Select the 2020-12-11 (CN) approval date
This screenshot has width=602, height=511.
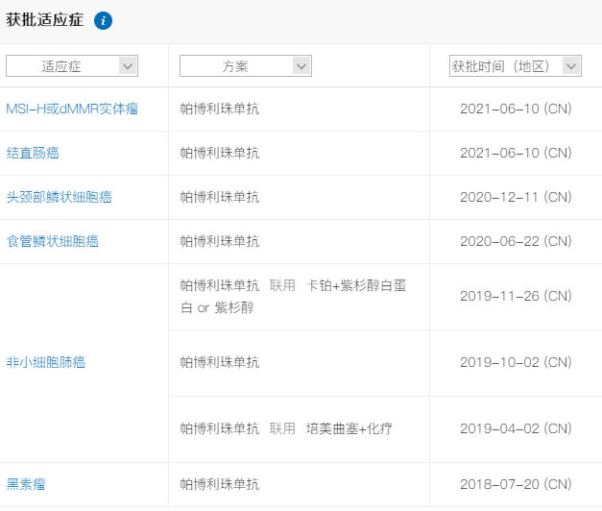[516, 198]
